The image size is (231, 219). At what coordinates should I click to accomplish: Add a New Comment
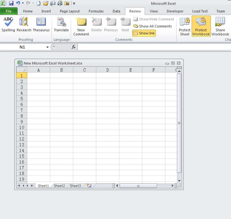[81, 26]
